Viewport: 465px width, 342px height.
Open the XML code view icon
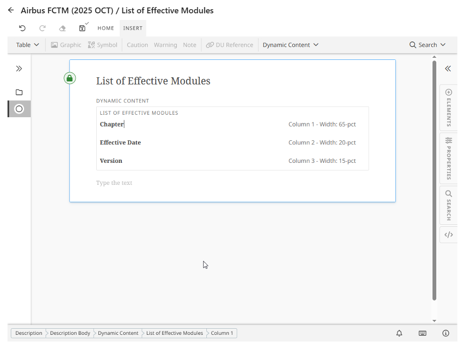pos(449,234)
